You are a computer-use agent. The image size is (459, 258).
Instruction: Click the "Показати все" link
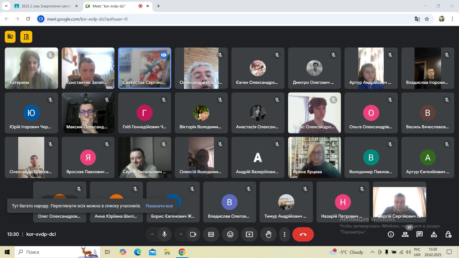click(x=159, y=206)
